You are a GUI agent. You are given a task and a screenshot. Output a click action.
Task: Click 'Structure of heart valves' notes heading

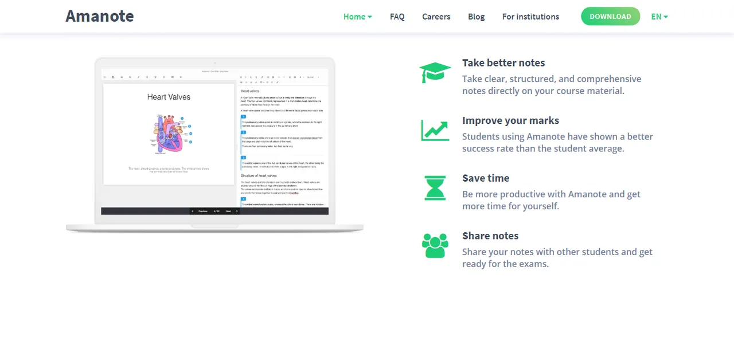(259, 175)
